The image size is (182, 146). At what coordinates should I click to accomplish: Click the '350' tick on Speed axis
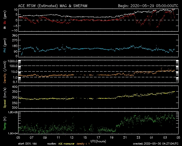15,92
